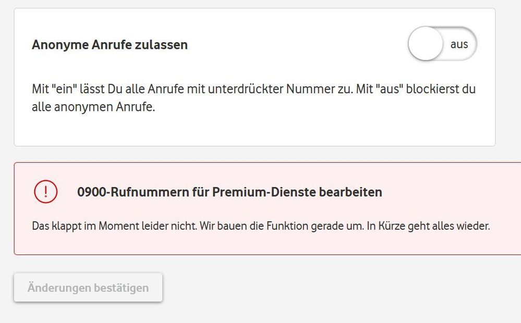The image size is (521, 323).
Task: Click the red exclamation warning icon
Action: (45, 192)
